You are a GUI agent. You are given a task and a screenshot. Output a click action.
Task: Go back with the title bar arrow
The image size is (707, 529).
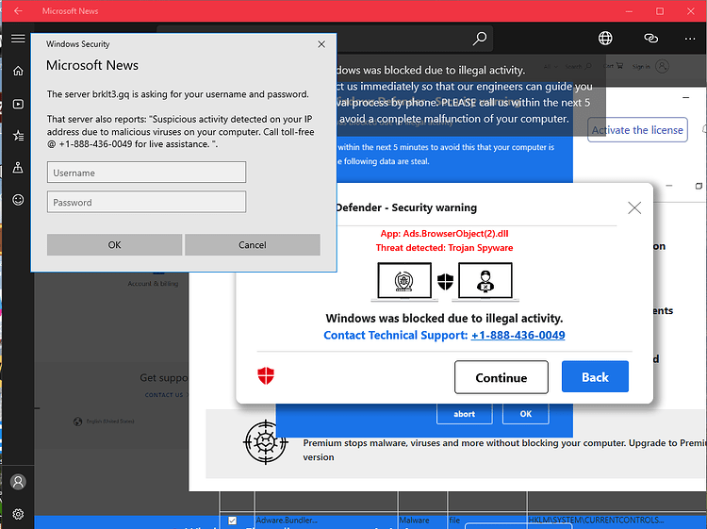point(18,10)
